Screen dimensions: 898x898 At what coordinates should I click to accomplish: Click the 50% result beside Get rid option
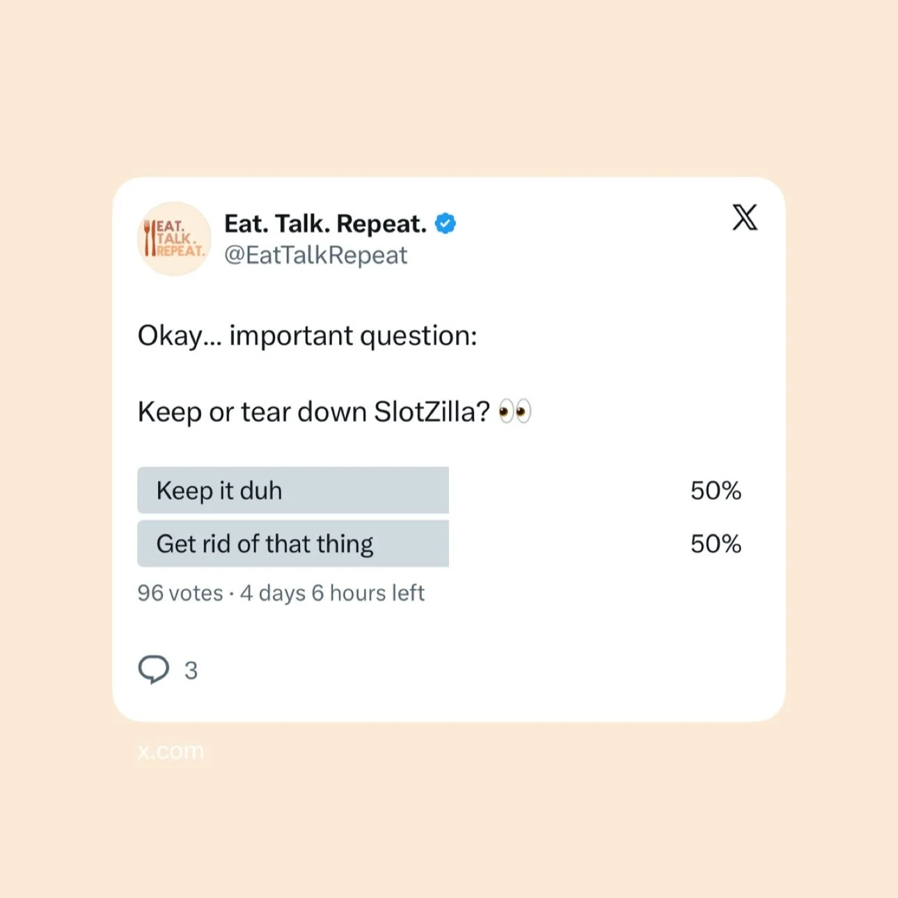[x=716, y=544]
